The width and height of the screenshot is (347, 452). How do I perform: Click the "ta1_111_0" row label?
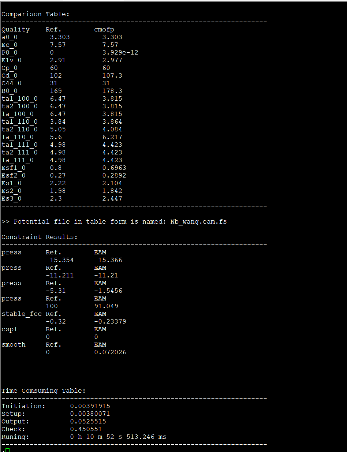20,145
